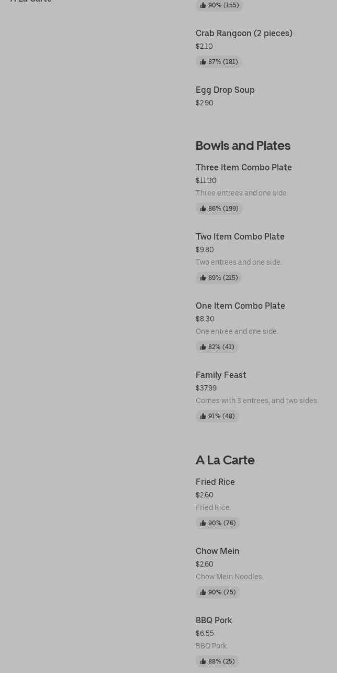Add Fried Rice from A La Carte

[215, 482]
